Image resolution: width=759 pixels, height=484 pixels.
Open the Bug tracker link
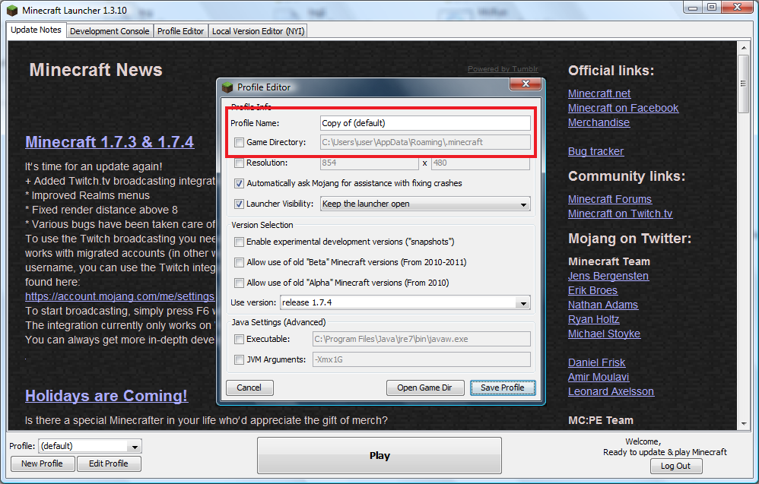click(x=596, y=151)
